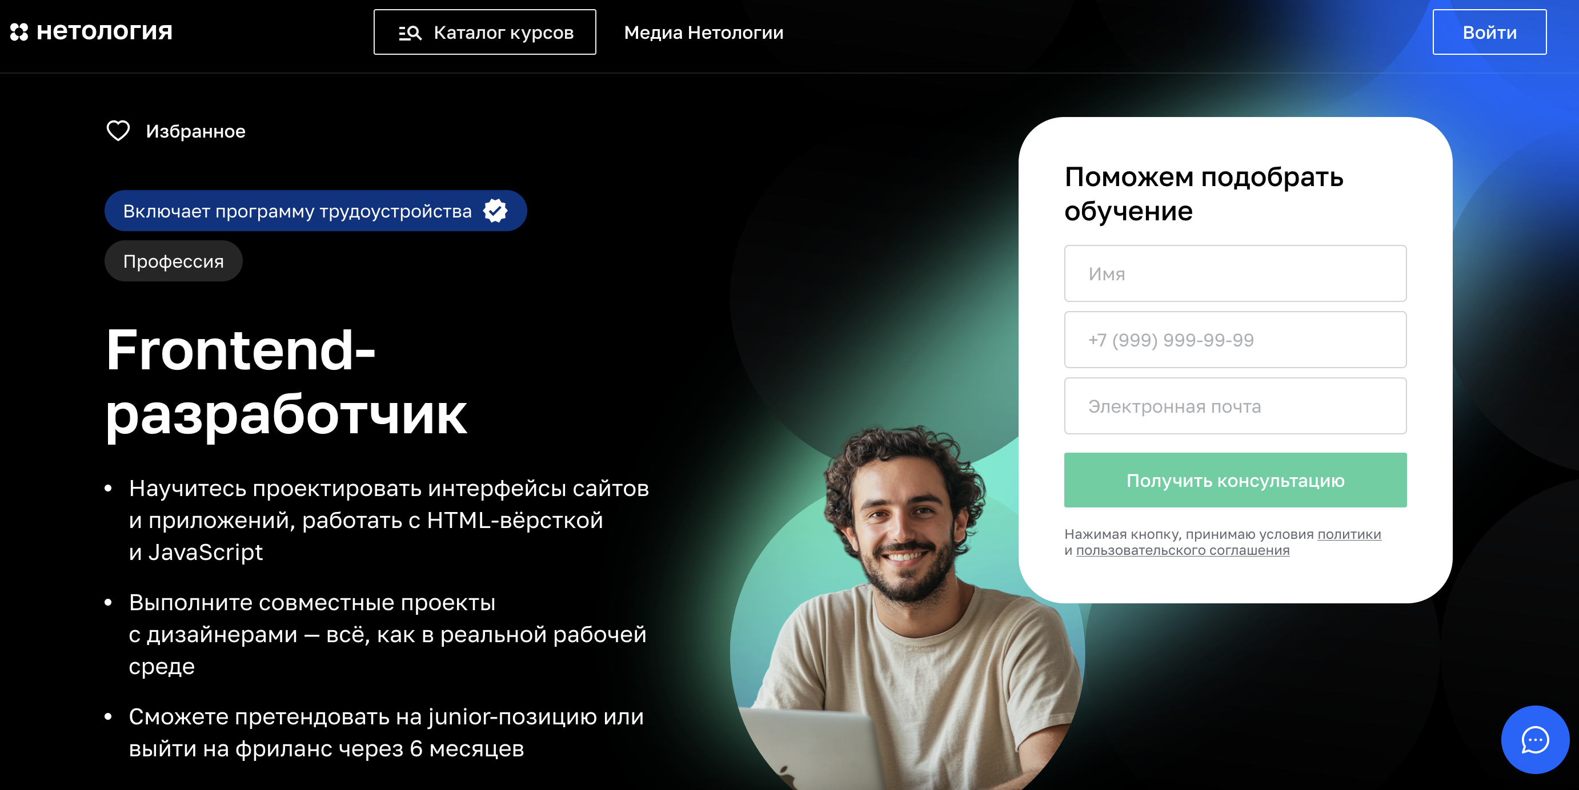The width and height of the screenshot is (1579, 790).
Task: Click the Войти button
Action: tap(1489, 32)
